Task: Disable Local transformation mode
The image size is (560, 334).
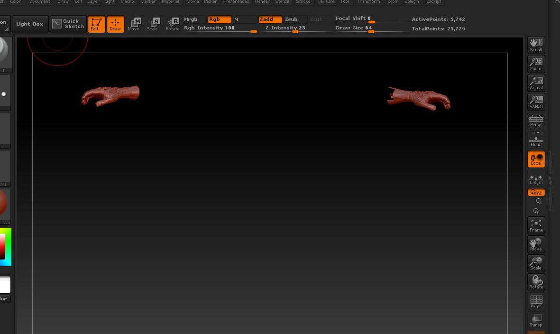Action: (536, 159)
